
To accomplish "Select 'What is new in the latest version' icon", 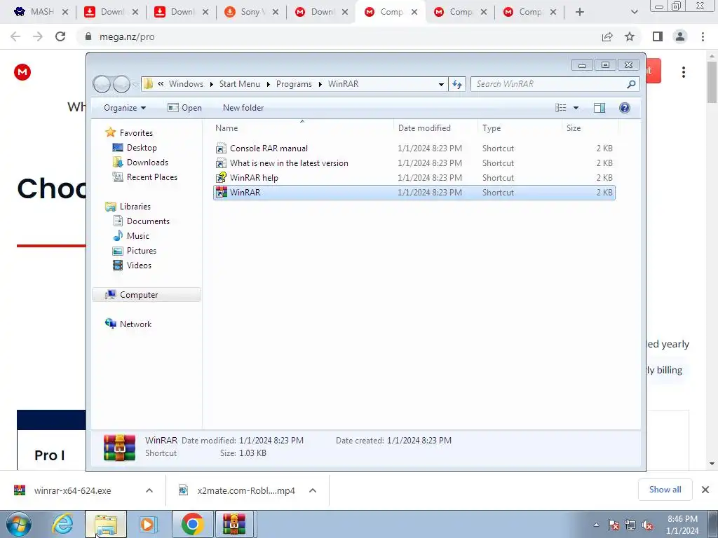I will 221,163.
